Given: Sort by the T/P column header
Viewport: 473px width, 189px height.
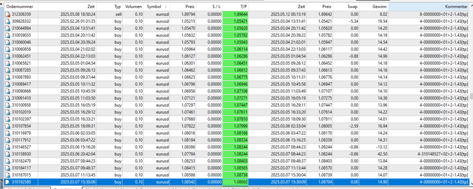Looking at the screenshot, I should [236, 7].
